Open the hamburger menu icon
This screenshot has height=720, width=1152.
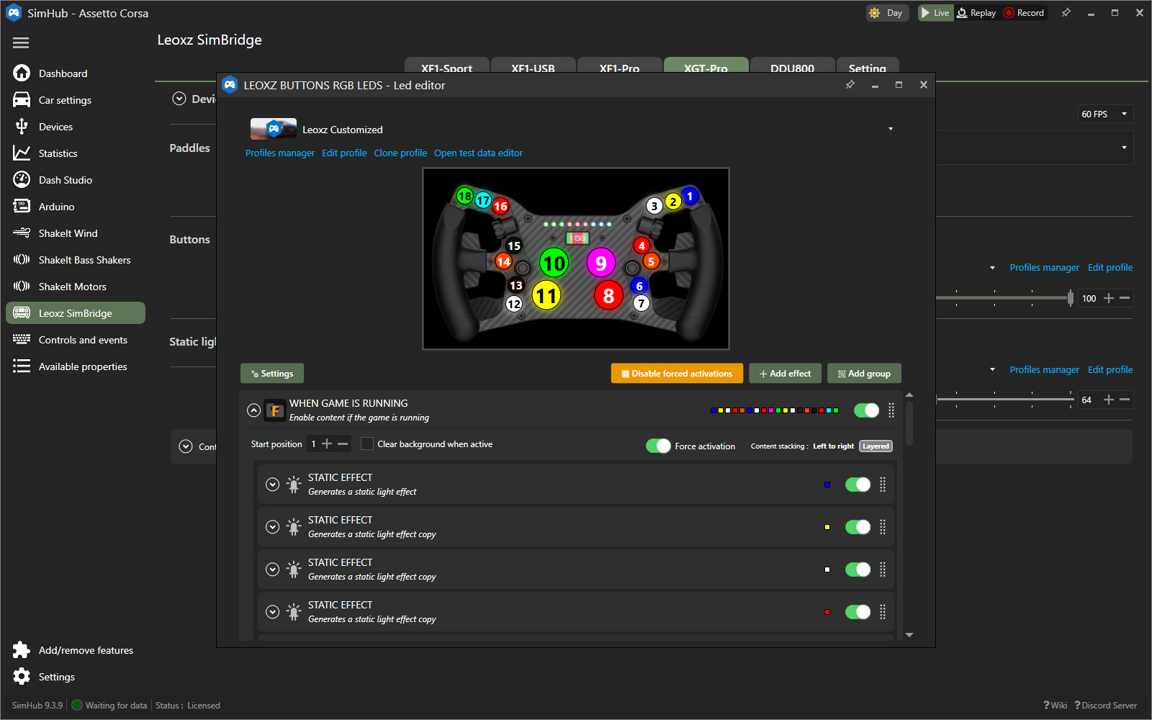[21, 43]
